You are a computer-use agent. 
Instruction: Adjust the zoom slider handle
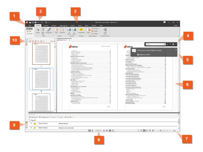(160, 131)
